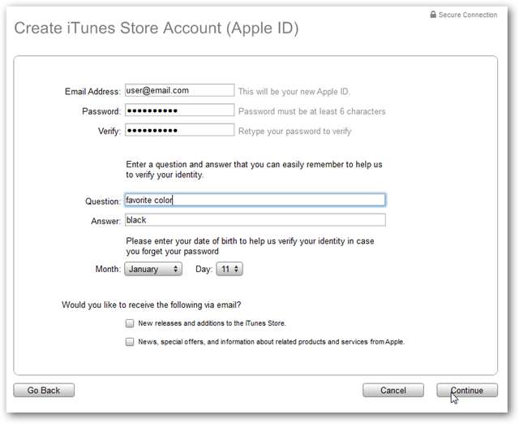
Task: Click the Question field containing favorite color
Action: tap(255, 200)
